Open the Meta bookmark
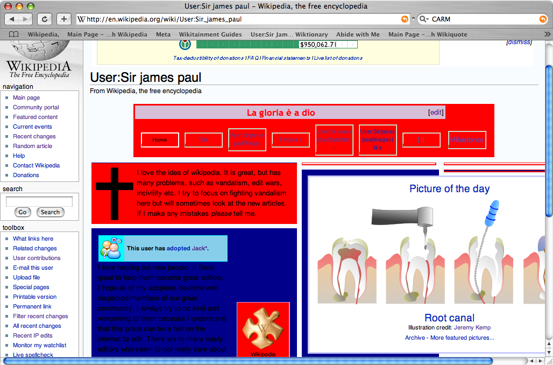Image resolution: width=553 pixels, height=365 pixels. pyautogui.click(x=164, y=34)
